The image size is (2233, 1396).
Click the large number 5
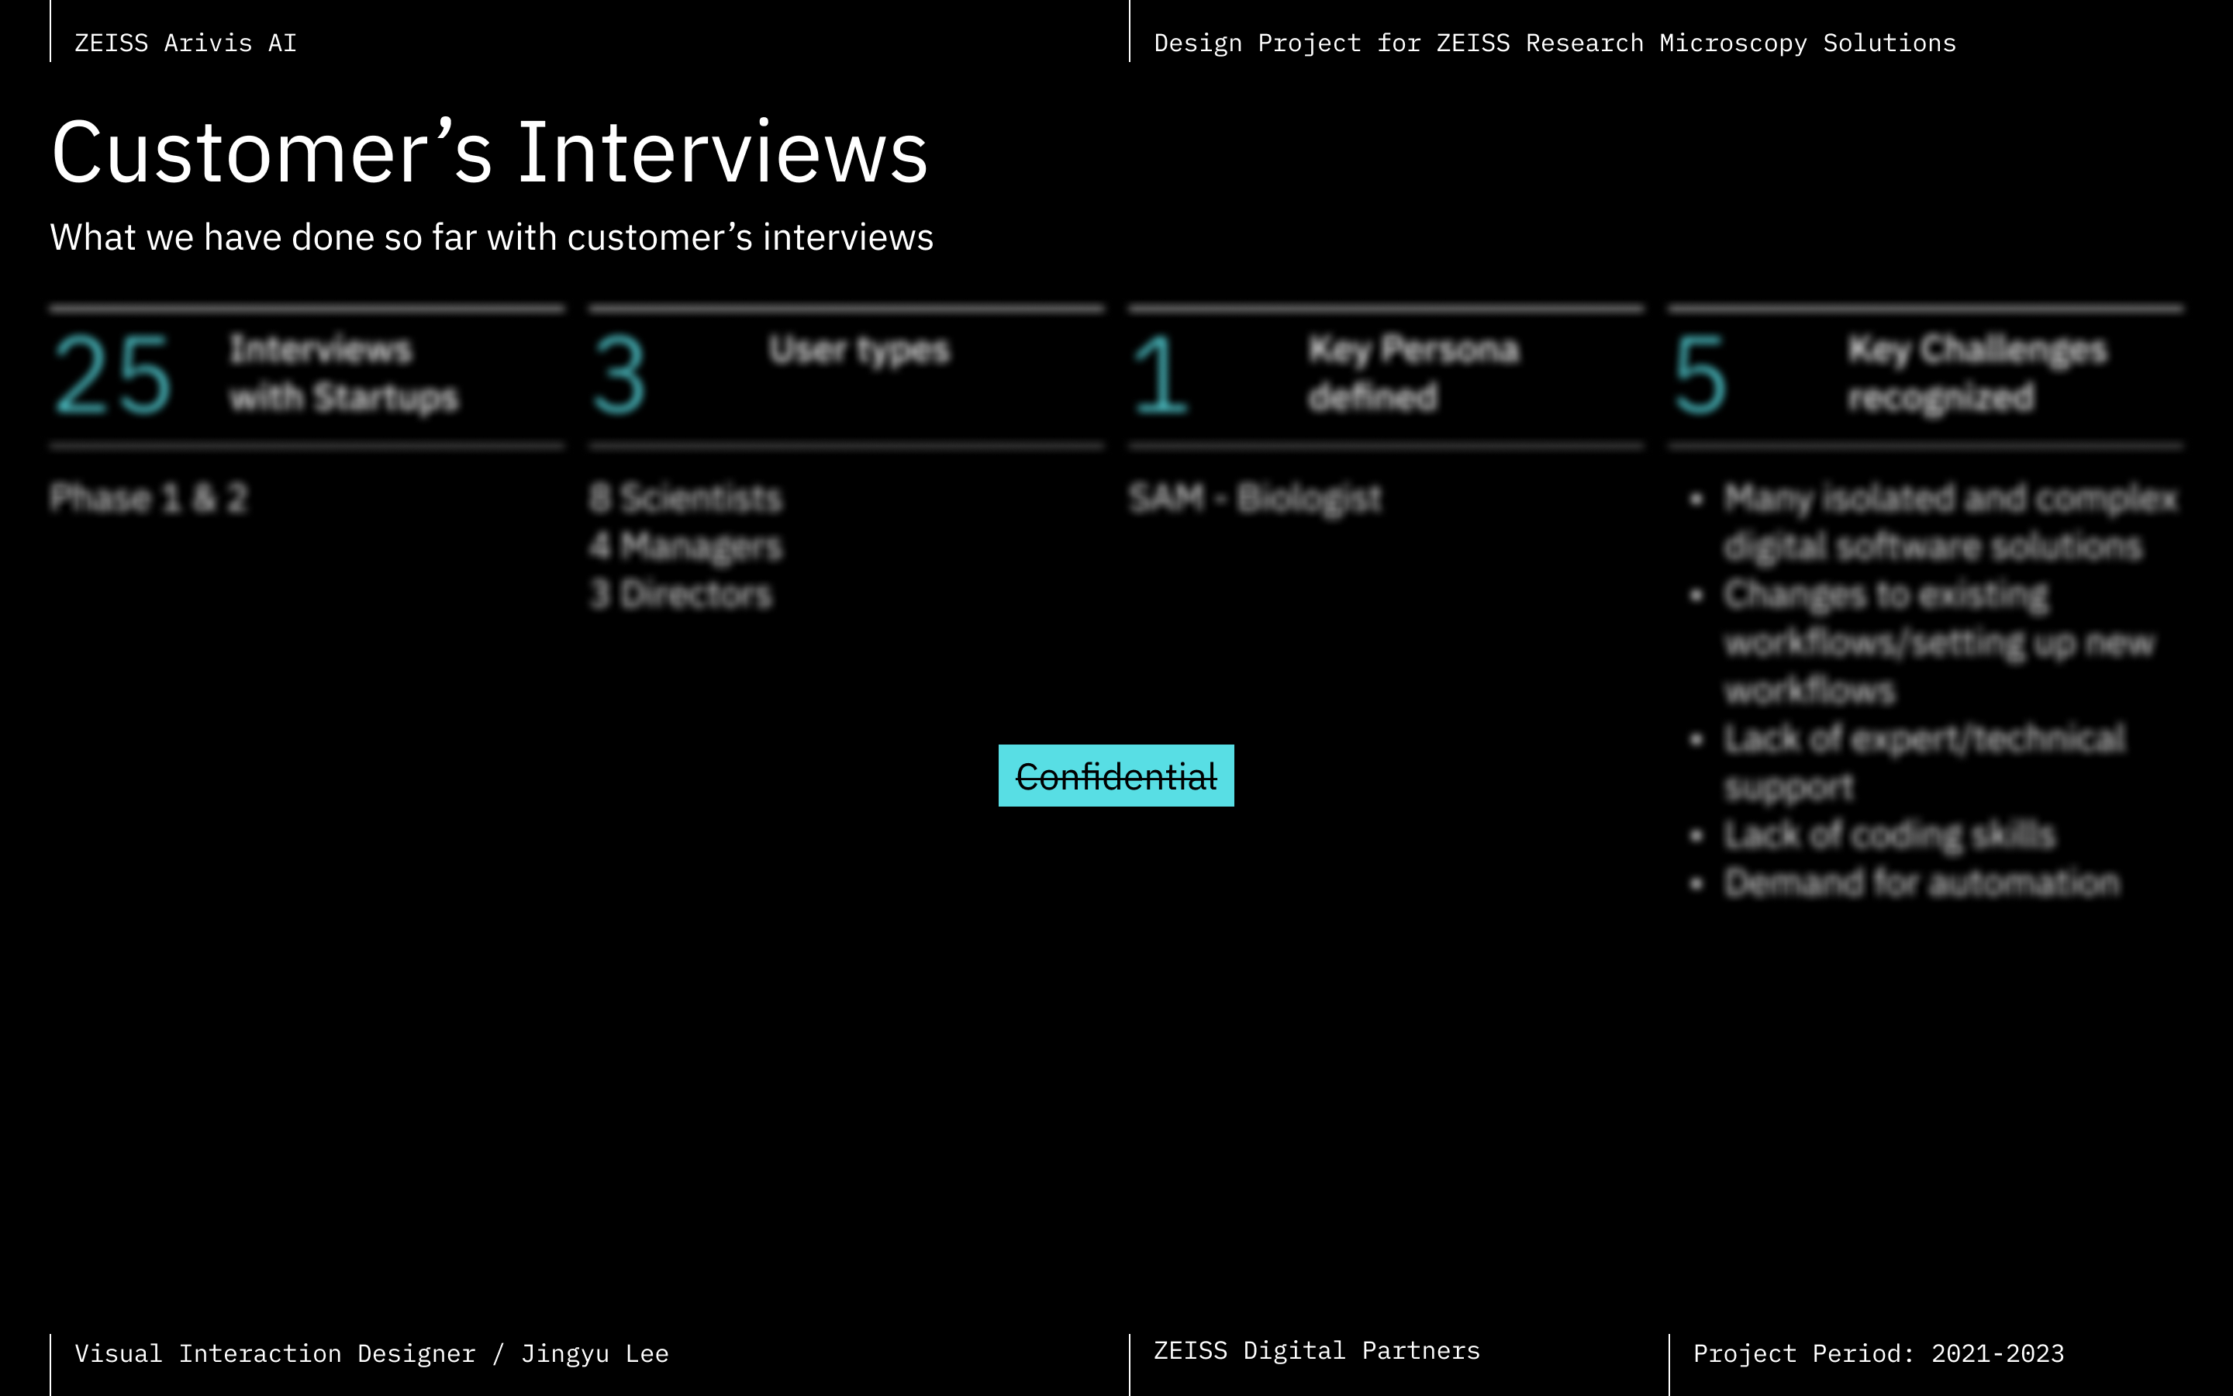(1699, 375)
